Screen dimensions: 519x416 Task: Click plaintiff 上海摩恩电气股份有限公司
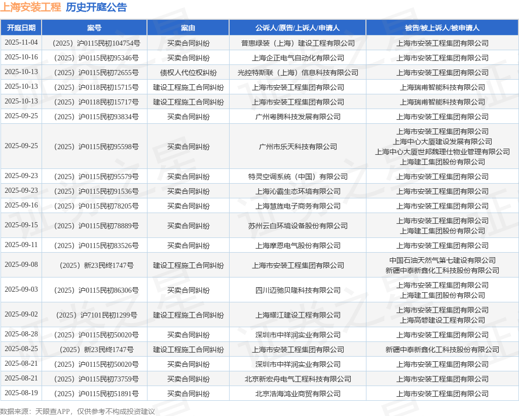[298, 246]
